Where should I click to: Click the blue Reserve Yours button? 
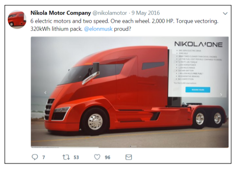198,90
